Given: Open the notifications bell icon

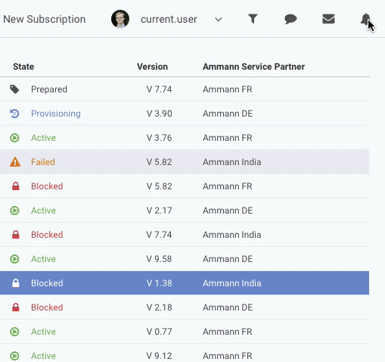Looking at the screenshot, I should [x=365, y=19].
